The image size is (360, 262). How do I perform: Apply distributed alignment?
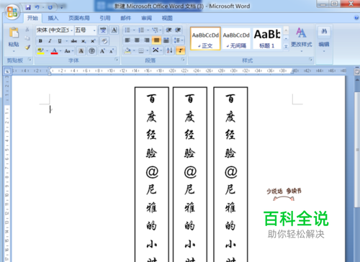click(166, 40)
